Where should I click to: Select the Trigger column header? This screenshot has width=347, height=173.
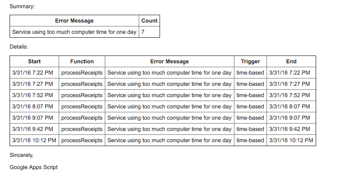pyautogui.click(x=250, y=61)
